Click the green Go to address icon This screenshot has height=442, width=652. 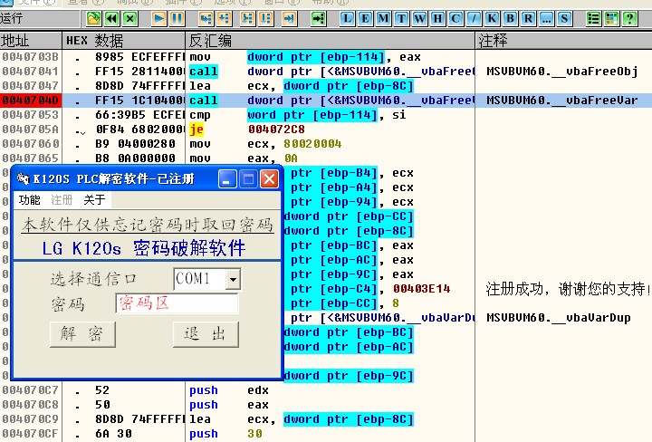[x=318, y=19]
